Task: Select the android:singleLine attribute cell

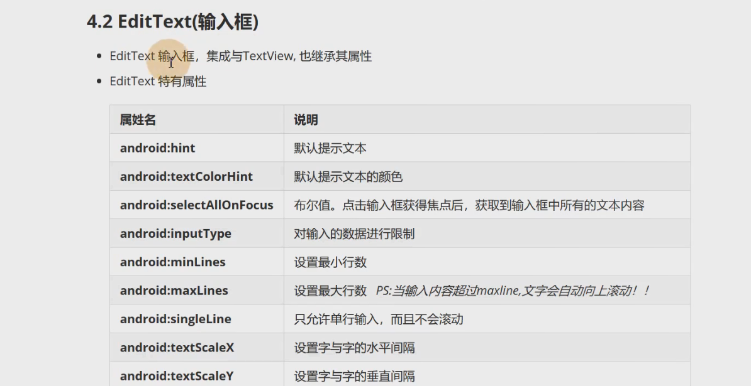Action: (x=175, y=319)
